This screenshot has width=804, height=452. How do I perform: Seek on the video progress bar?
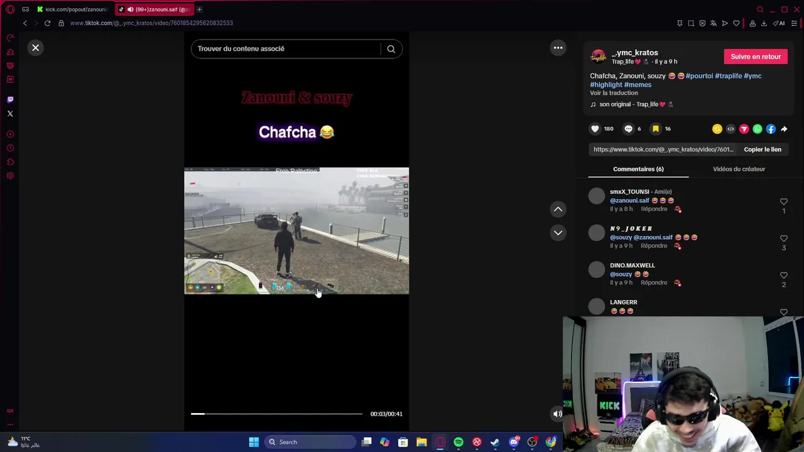coord(276,414)
